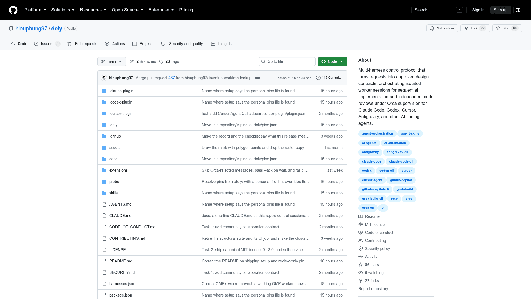Open the 445 Commits history
Image resolution: width=531 pixels, height=299 pixels.
[x=329, y=78]
